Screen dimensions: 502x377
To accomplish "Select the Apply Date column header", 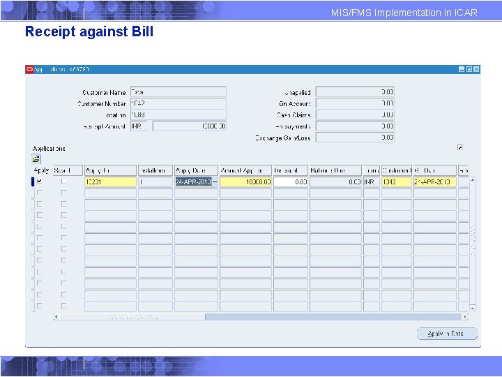I will [196, 170].
